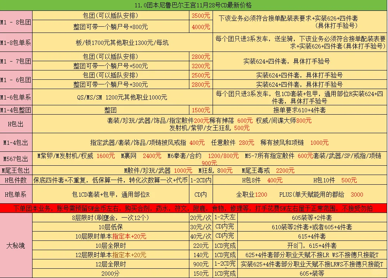Select the '12层全限时' cell

tap(111, 264)
